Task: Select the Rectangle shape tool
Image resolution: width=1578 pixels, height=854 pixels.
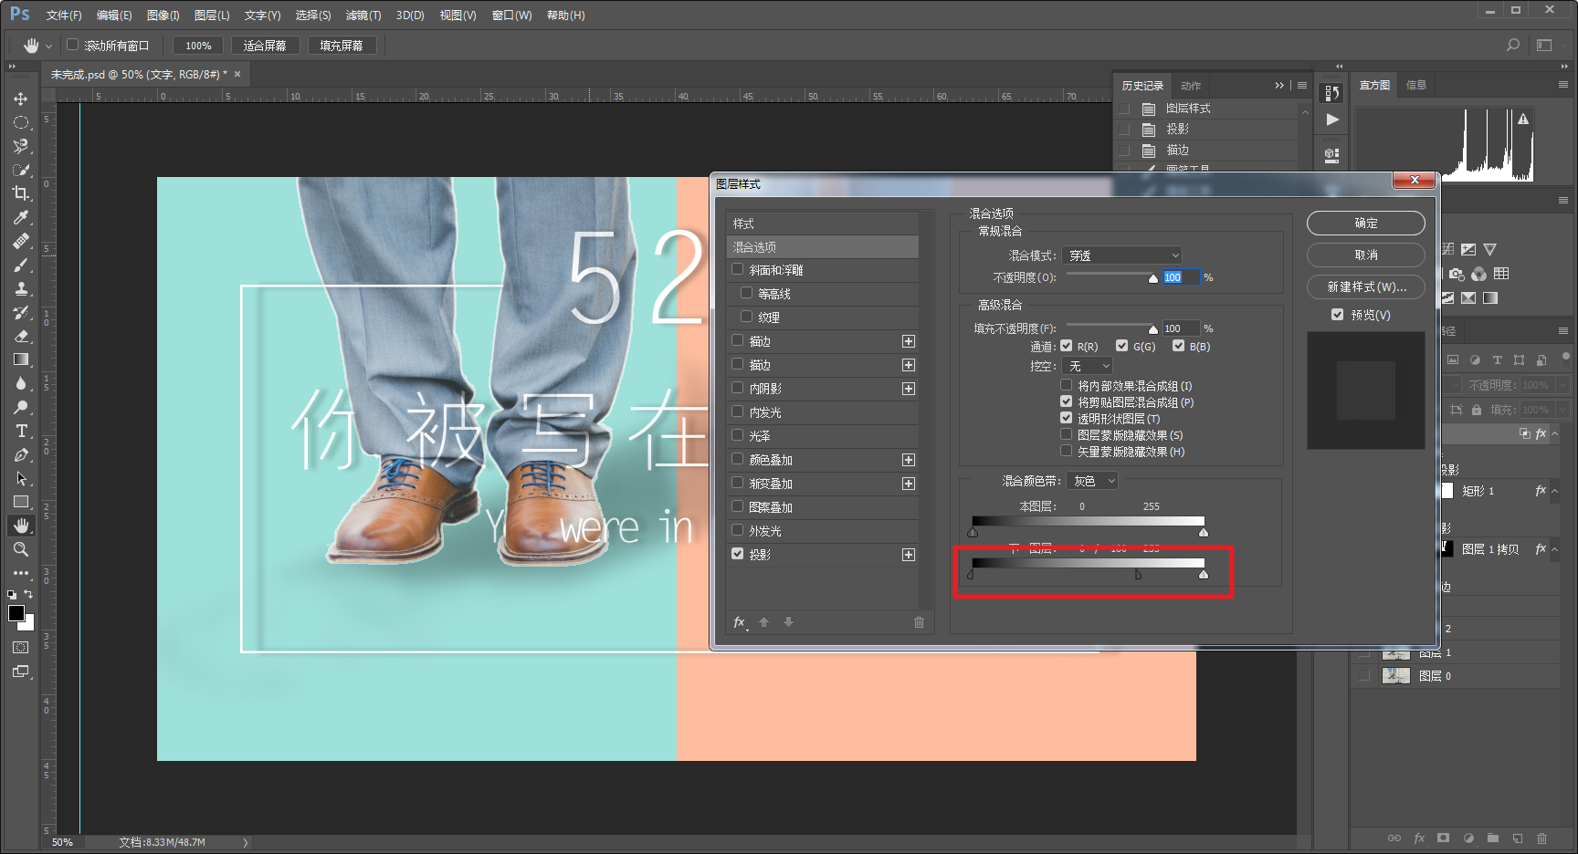Action: click(20, 502)
